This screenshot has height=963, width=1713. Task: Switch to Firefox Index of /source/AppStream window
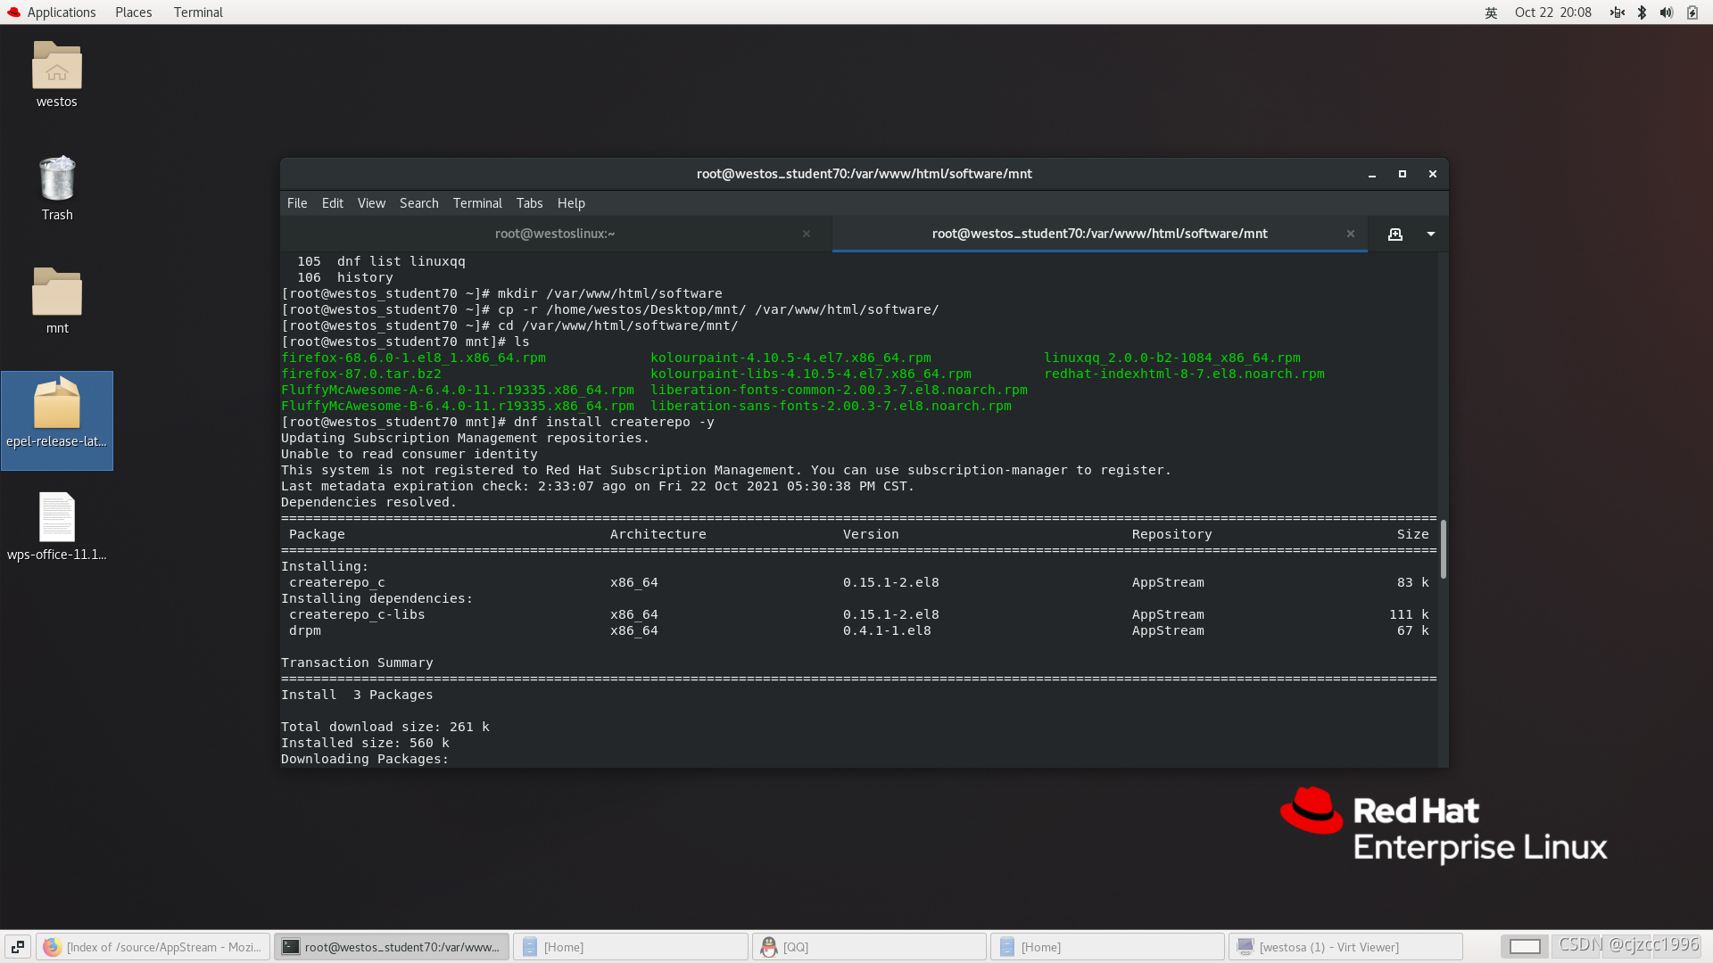pos(153,947)
